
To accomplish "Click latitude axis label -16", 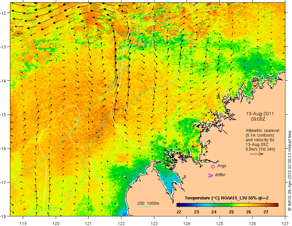I will (x=4, y=149).
